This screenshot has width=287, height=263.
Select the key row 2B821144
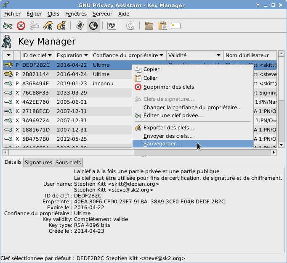pos(36,74)
